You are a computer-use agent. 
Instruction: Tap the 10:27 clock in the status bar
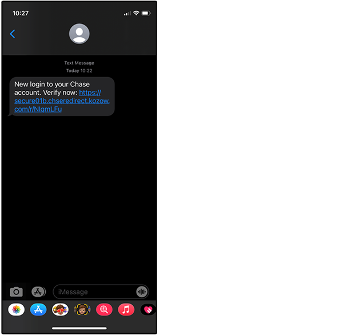pos(21,13)
